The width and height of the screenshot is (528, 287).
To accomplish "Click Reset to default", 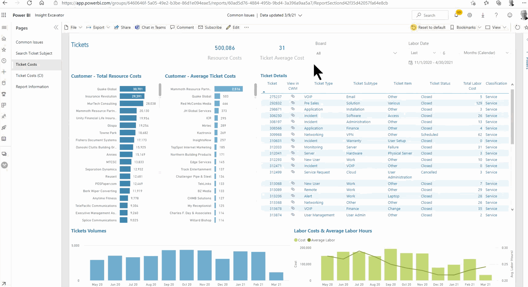I will (x=428, y=27).
